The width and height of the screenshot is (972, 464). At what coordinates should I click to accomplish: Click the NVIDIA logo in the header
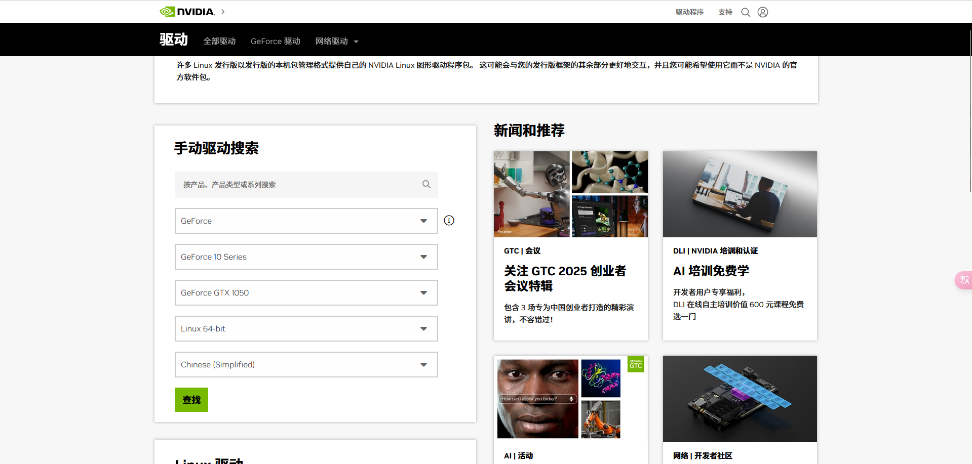187,12
